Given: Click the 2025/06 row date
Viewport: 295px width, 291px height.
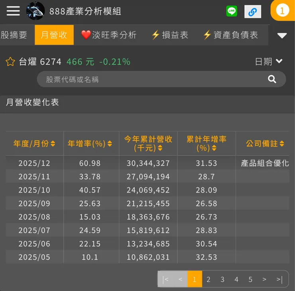Looking at the screenshot, I should (34, 244).
